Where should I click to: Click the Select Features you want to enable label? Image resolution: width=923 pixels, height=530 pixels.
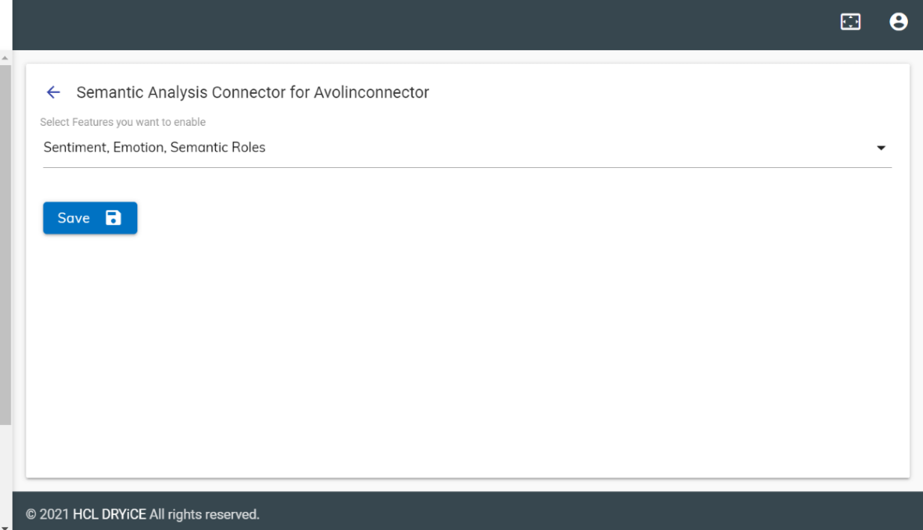pos(123,122)
